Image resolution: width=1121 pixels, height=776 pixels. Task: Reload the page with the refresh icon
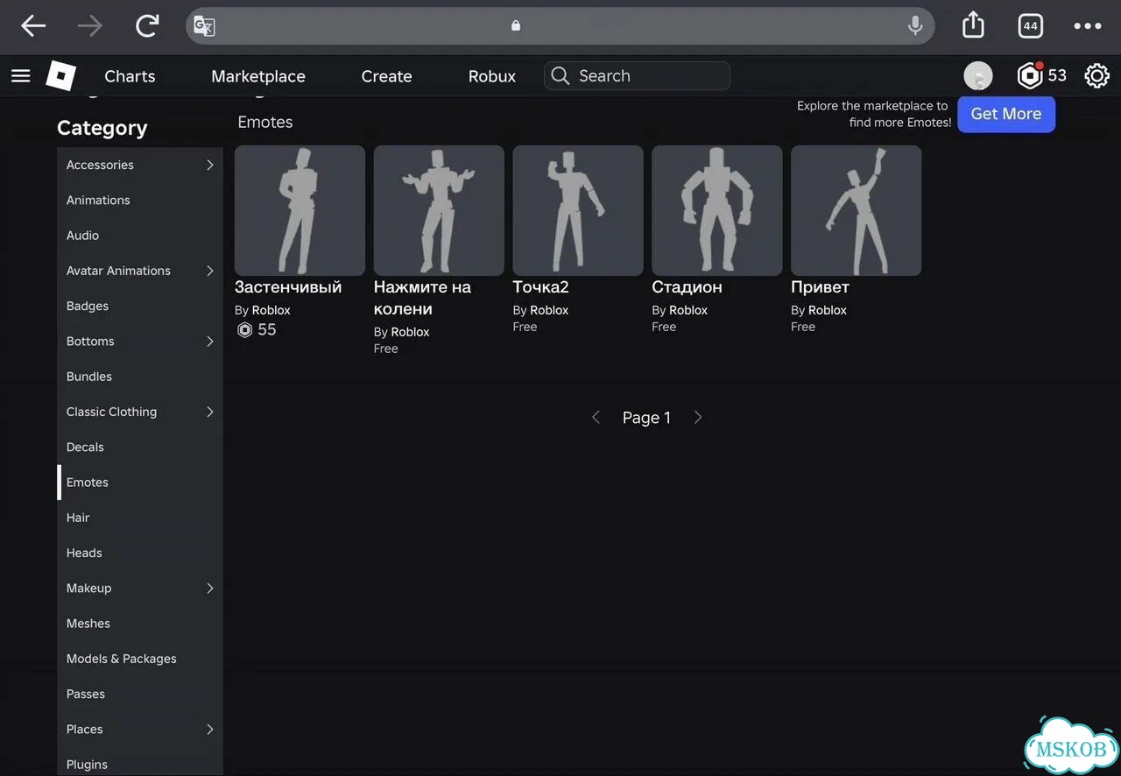tap(146, 26)
